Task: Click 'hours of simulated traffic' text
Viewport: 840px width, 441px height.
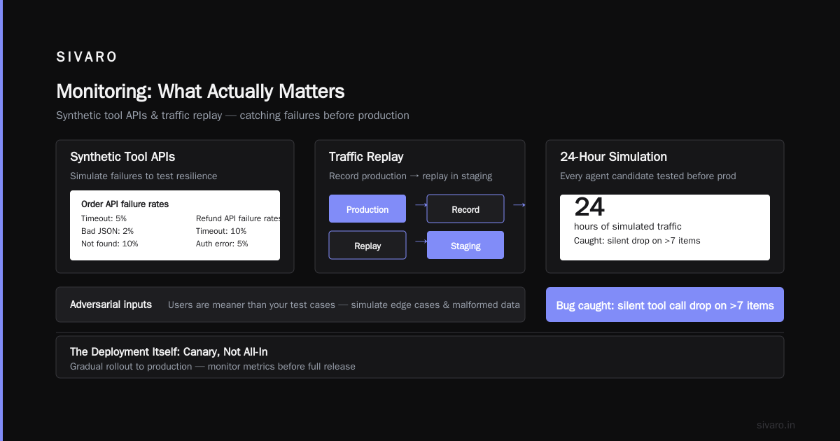Action: pyautogui.click(x=628, y=226)
